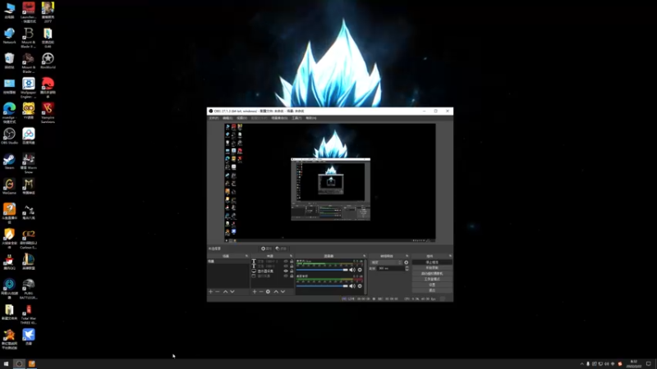Image resolution: width=657 pixels, height=369 pixels.
Task: Add a new scene with the plus icon
Action: click(x=211, y=292)
